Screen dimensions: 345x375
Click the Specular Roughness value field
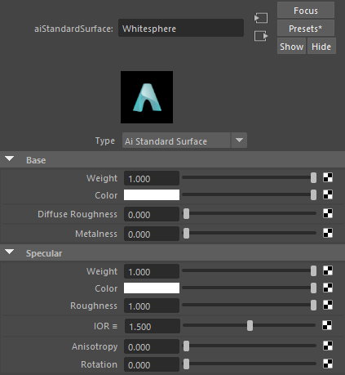(x=152, y=306)
